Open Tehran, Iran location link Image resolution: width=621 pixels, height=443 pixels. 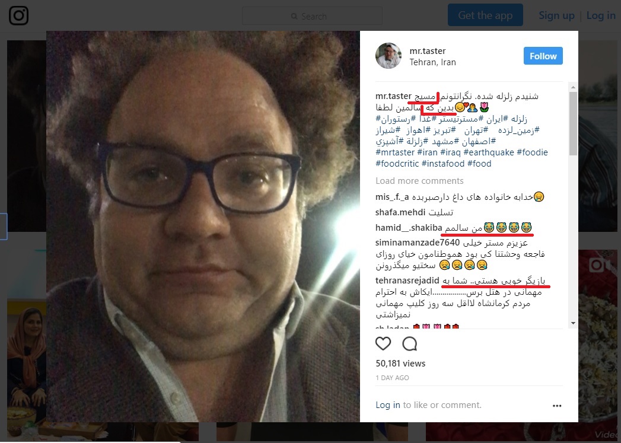tap(432, 62)
